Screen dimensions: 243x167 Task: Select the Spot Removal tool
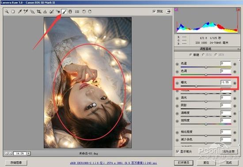(51, 11)
